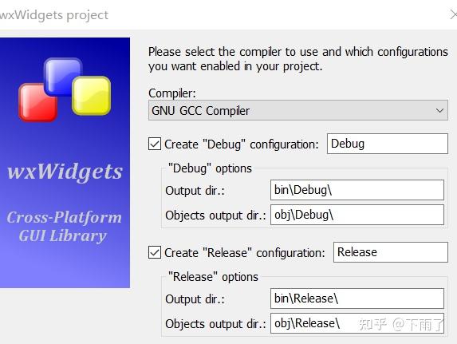The height and width of the screenshot is (344, 457).
Task: Focus the obj\Release\ objects output field
Action: [357, 323]
